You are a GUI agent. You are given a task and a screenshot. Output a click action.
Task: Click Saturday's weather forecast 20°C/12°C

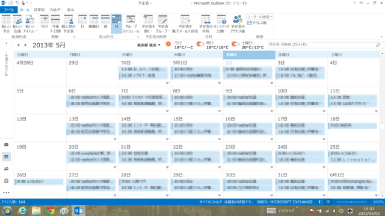pyautogui.click(x=248, y=45)
